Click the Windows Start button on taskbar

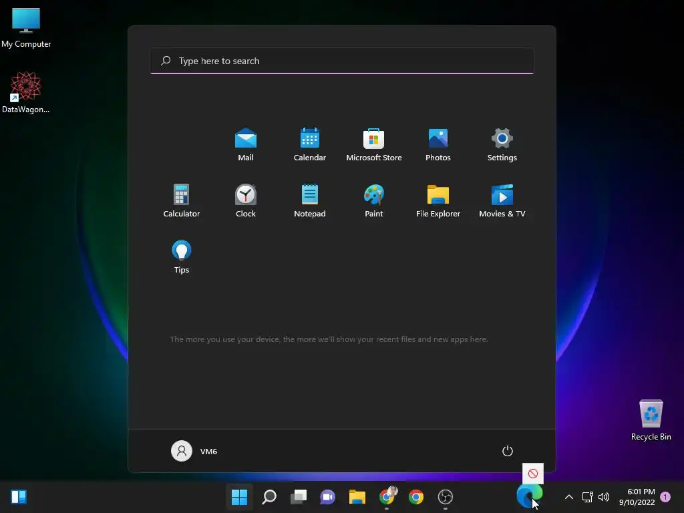[240, 497]
